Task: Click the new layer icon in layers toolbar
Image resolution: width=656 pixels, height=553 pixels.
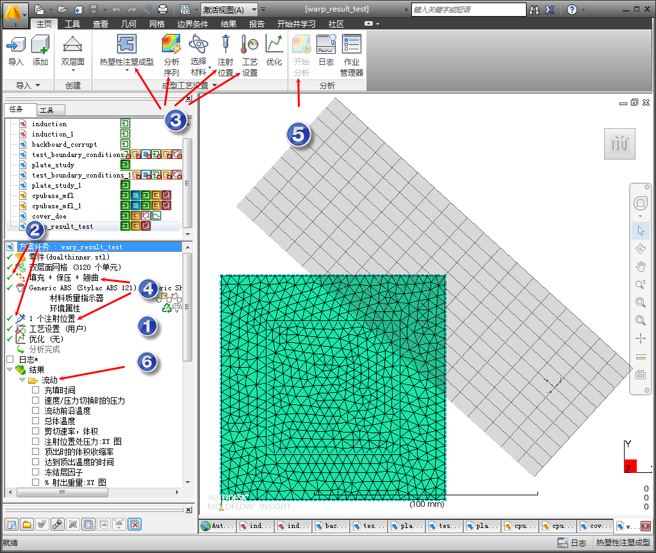Action: pos(12,524)
